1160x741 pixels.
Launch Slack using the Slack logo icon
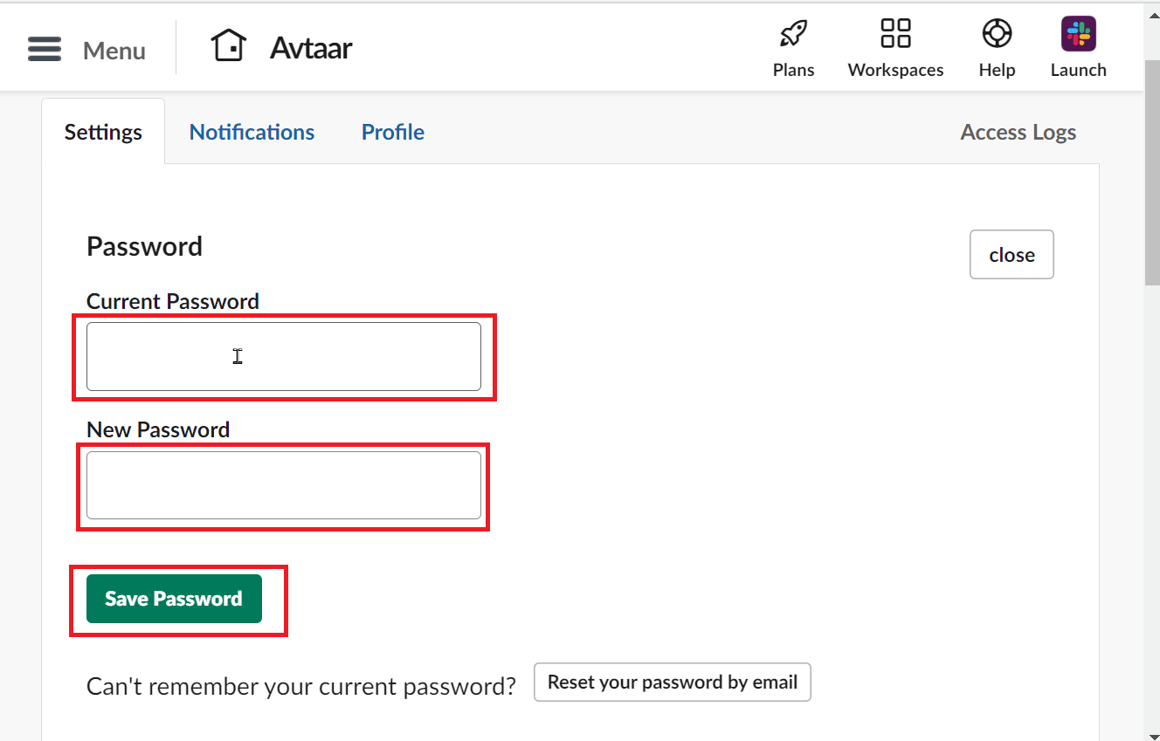pyautogui.click(x=1078, y=35)
